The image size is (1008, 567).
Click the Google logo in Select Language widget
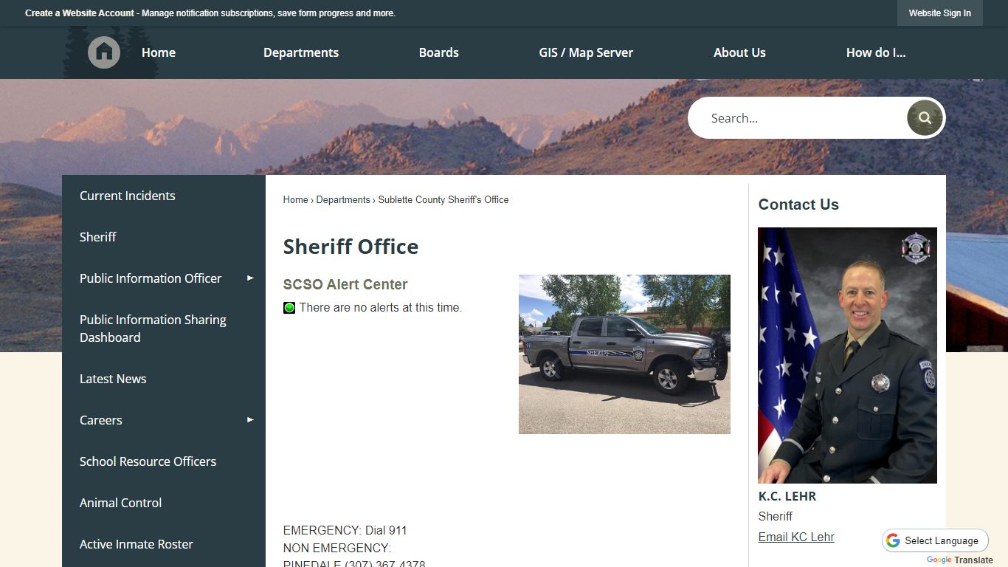point(894,540)
